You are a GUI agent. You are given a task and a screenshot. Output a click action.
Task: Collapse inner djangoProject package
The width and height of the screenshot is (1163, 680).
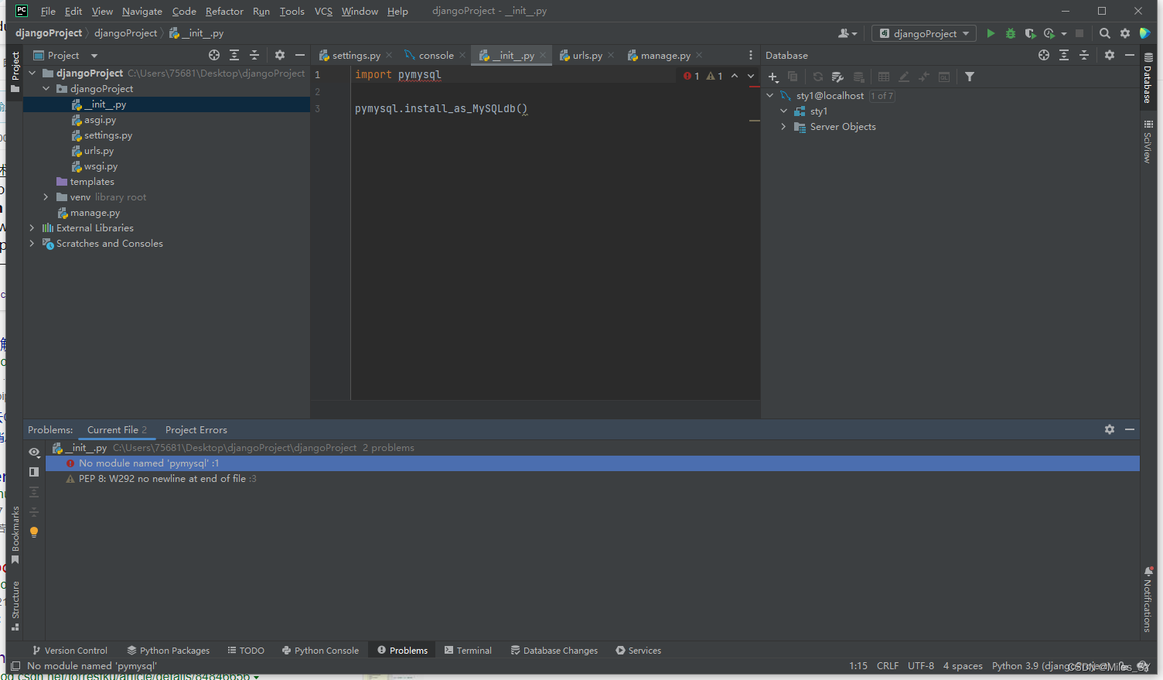[x=46, y=88]
